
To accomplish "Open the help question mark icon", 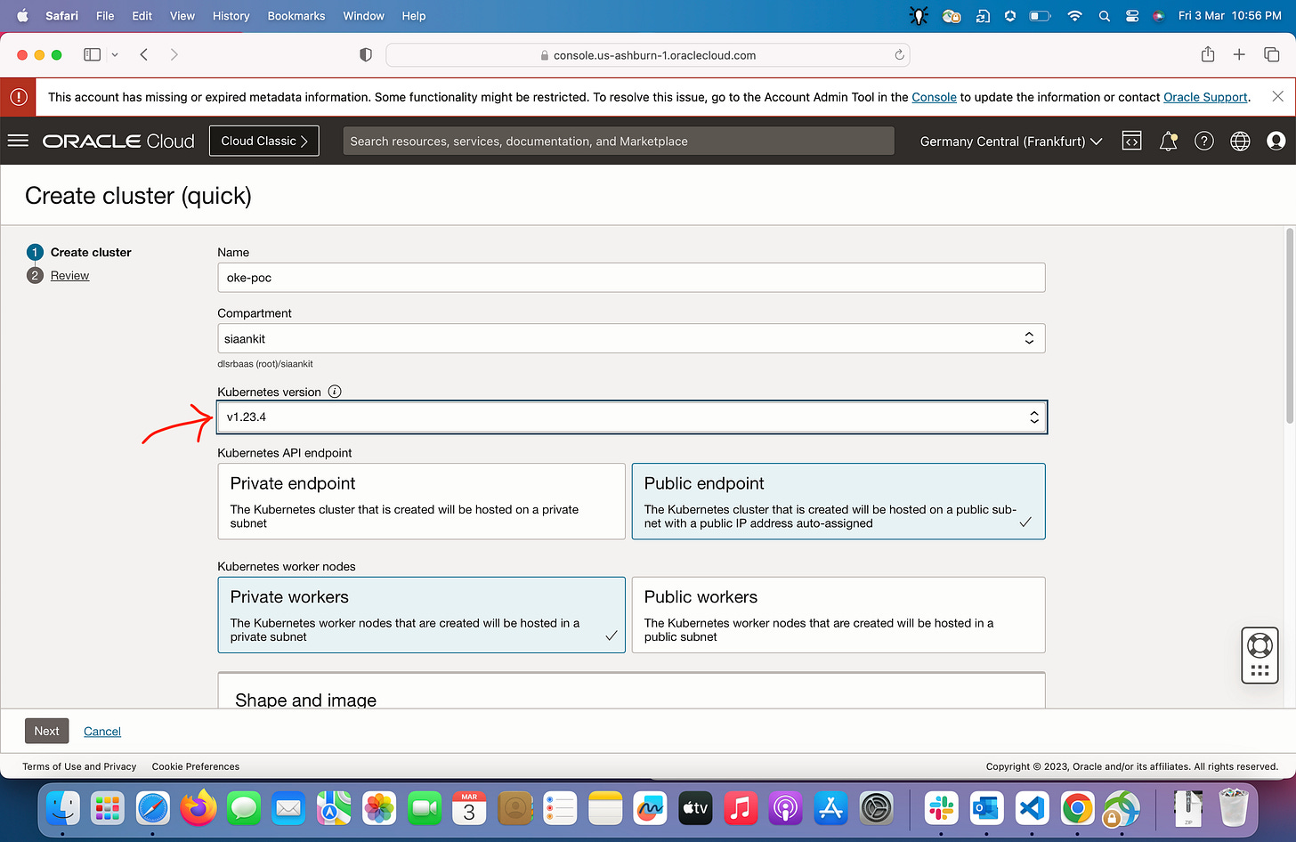I will [x=1204, y=141].
